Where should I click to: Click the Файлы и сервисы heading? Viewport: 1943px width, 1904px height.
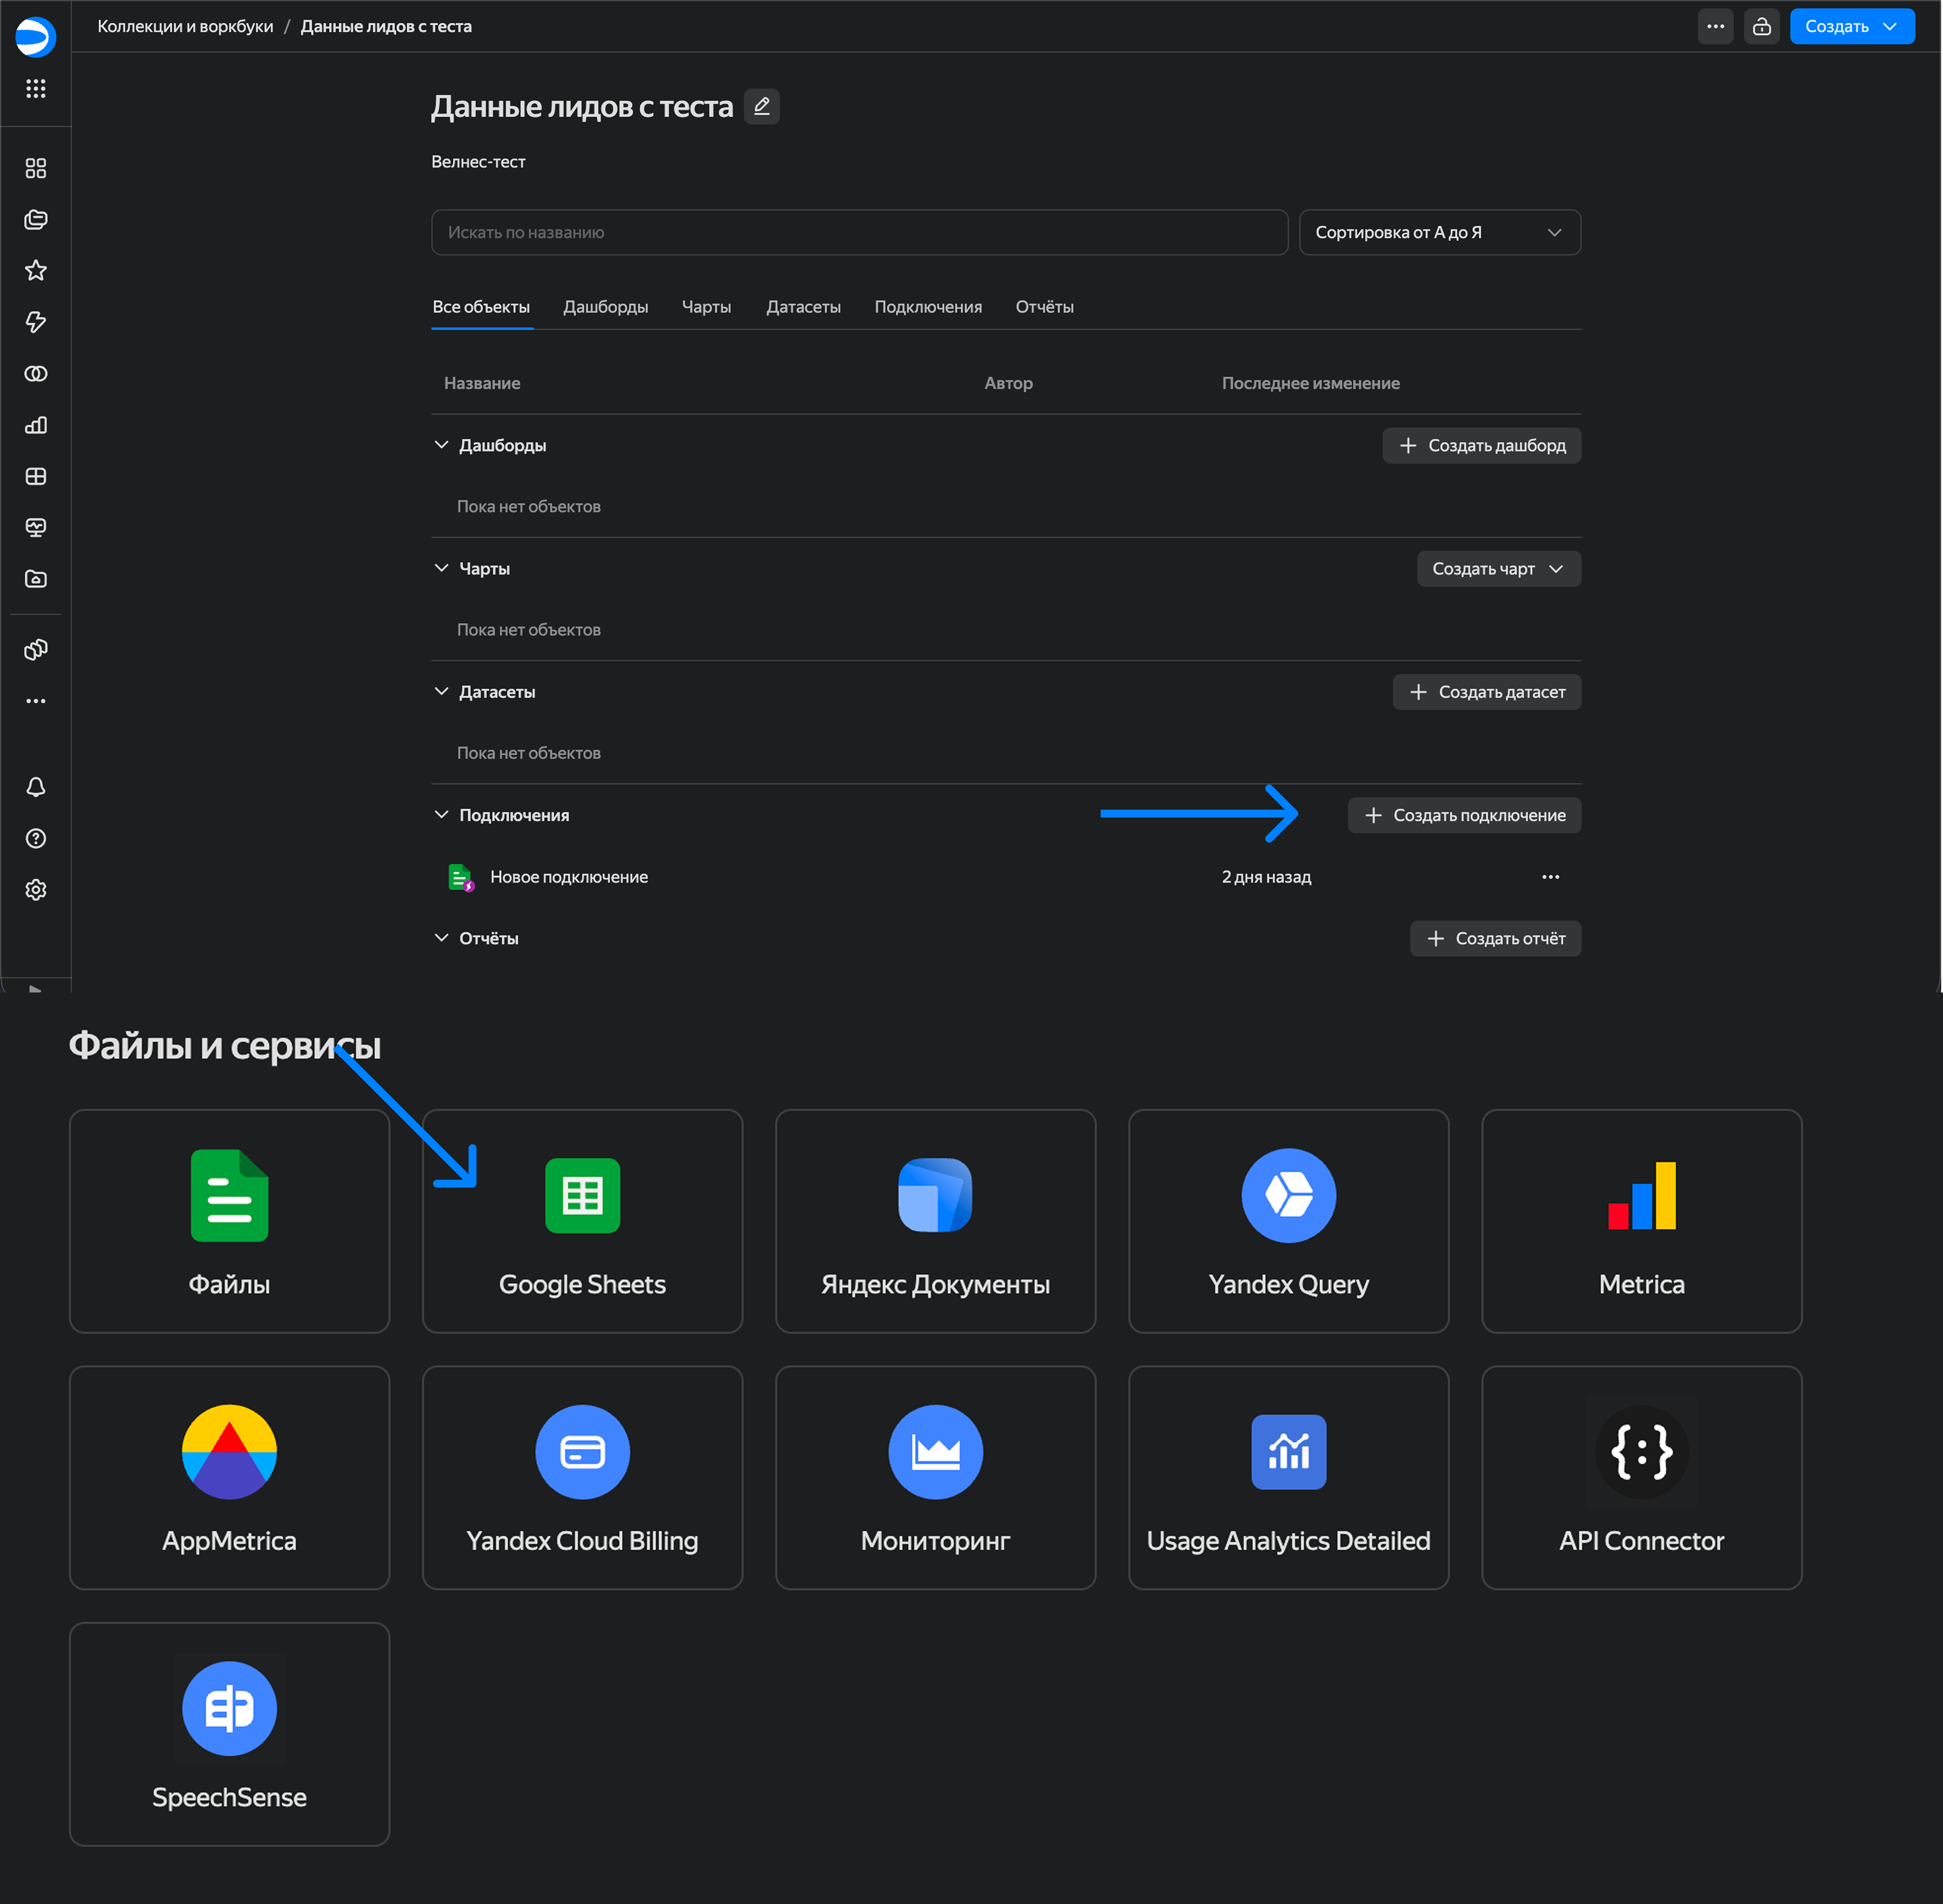pos(225,1046)
